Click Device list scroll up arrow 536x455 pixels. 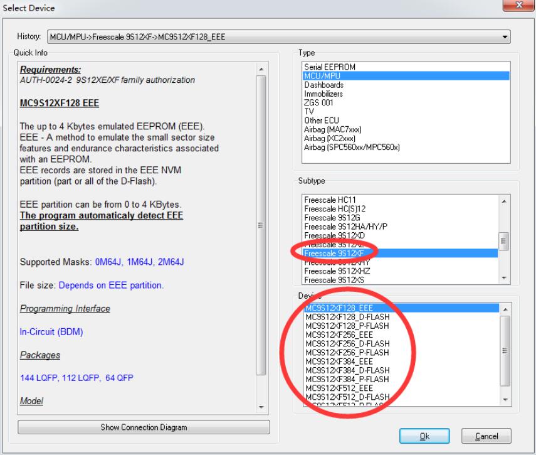coord(505,309)
